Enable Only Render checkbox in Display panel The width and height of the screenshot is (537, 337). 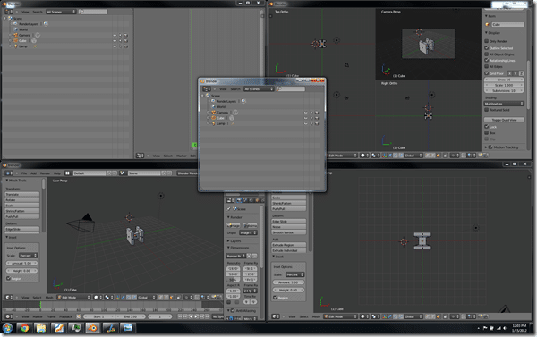(486, 41)
